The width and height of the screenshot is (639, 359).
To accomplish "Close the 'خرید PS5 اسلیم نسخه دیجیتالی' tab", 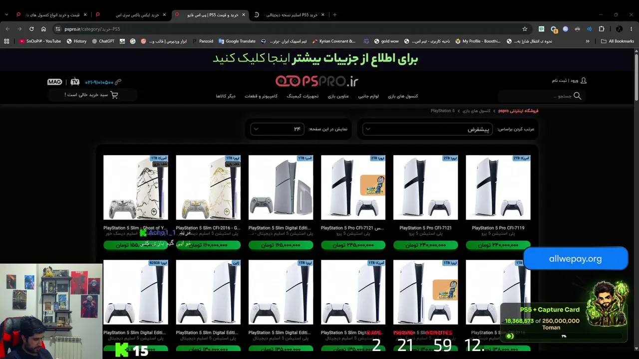I will click(323, 14).
